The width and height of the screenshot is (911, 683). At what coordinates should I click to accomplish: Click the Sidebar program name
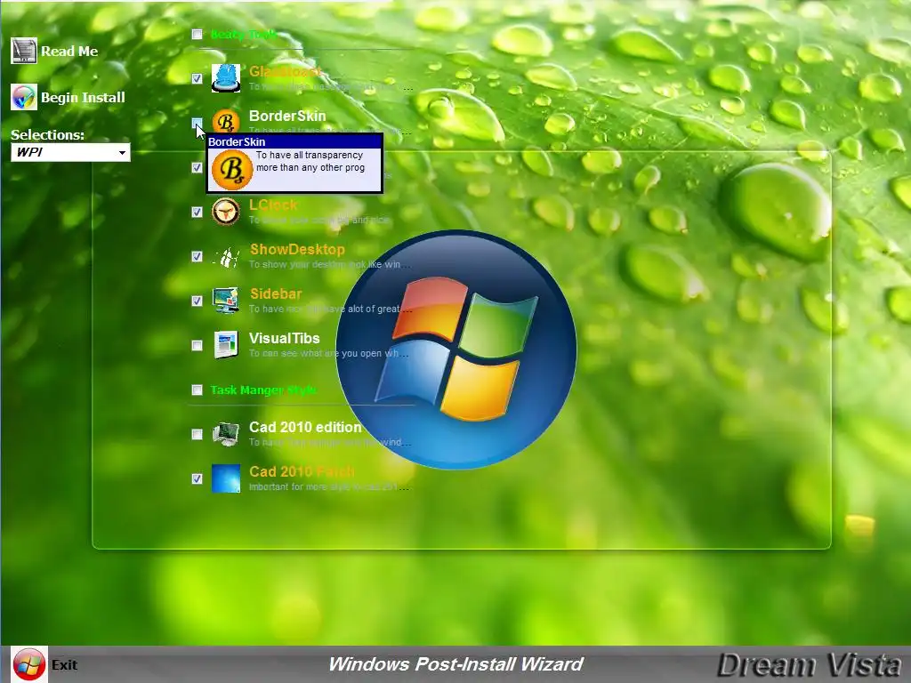pyautogui.click(x=276, y=293)
